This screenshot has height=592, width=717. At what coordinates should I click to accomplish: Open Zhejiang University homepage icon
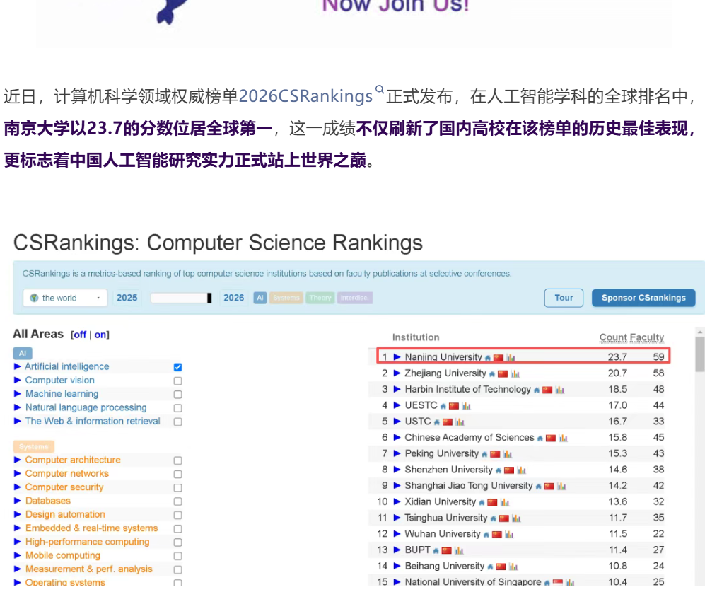pyautogui.click(x=492, y=373)
